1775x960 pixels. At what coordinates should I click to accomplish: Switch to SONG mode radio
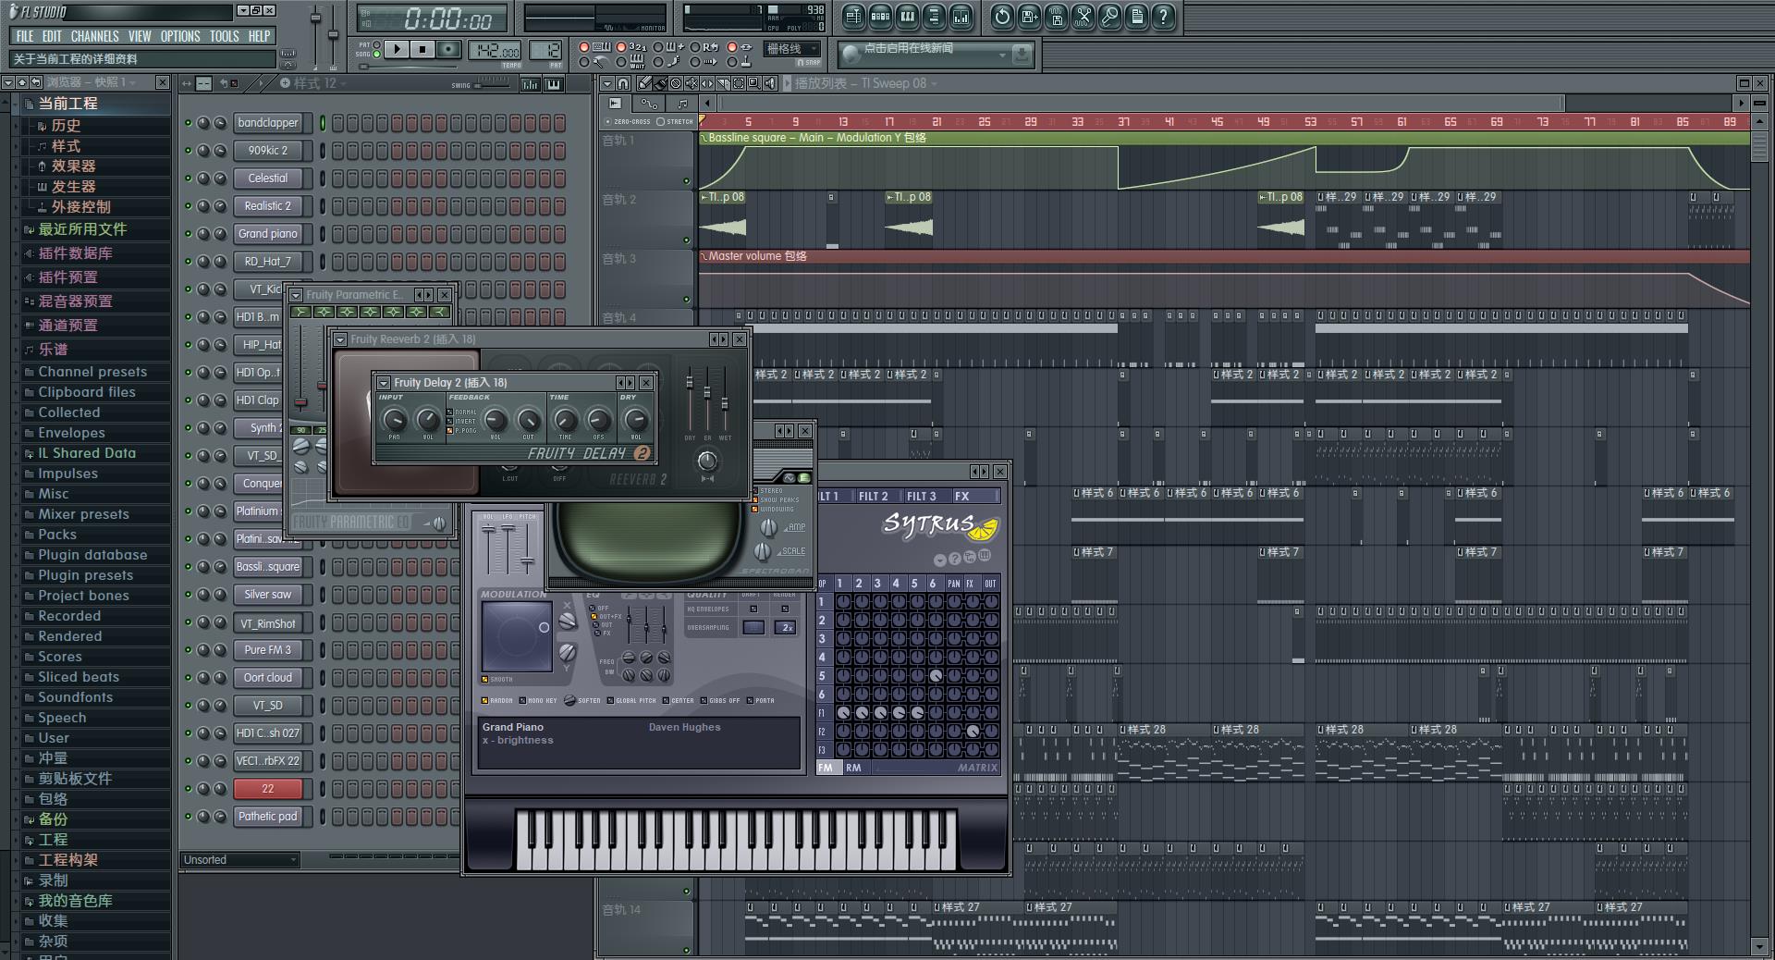tap(376, 55)
